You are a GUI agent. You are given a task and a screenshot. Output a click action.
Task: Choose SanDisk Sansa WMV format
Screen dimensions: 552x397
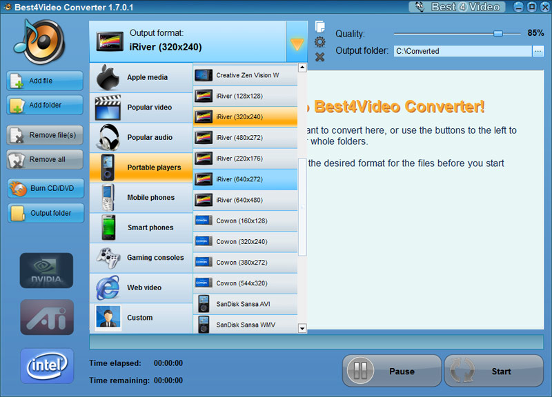click(x=246, y=325)
